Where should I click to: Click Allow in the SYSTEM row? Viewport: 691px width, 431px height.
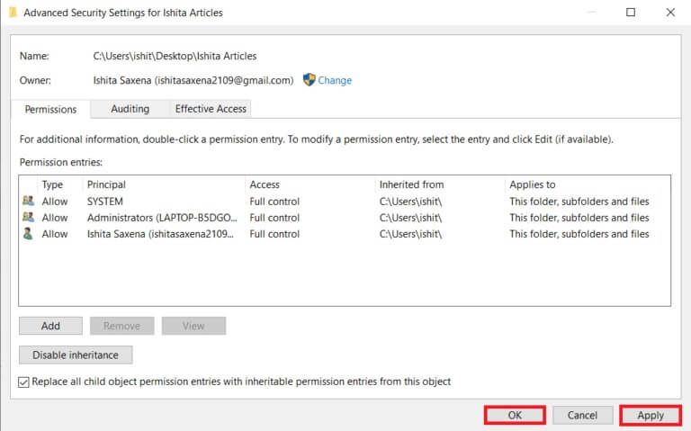(x=55, y=202)
